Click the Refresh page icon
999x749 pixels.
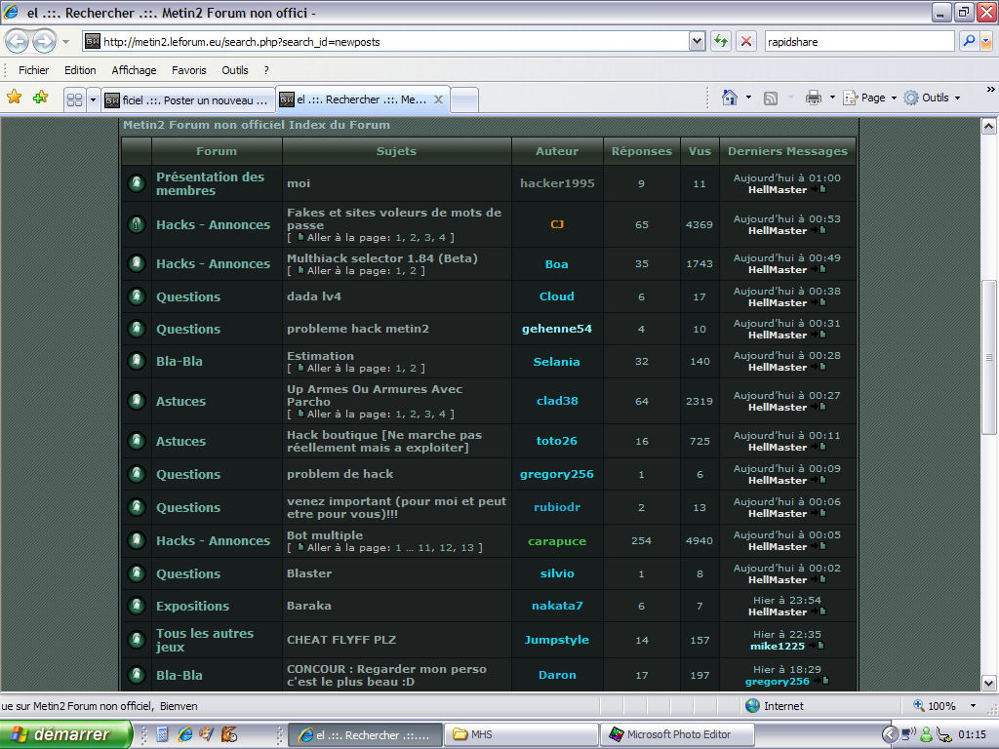click(x=721, y=42)
